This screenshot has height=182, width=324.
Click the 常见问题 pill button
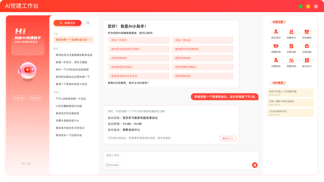click(35, 98)
